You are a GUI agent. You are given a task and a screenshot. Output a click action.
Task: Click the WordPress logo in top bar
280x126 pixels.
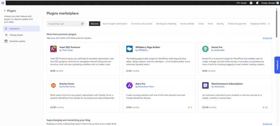(x=3, y=3)
